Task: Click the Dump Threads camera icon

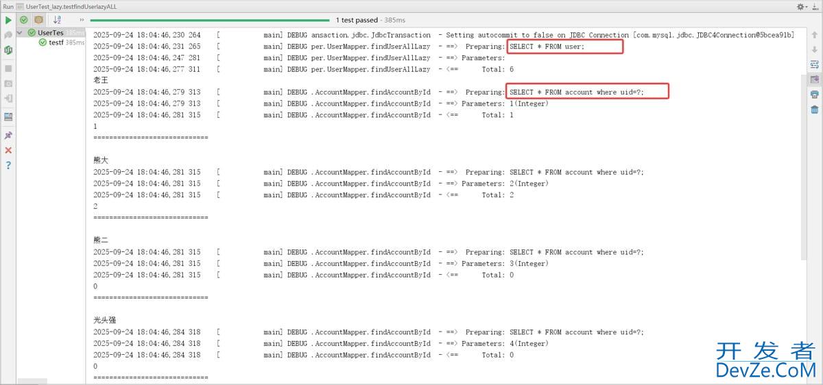Action: tap(8, 84)
